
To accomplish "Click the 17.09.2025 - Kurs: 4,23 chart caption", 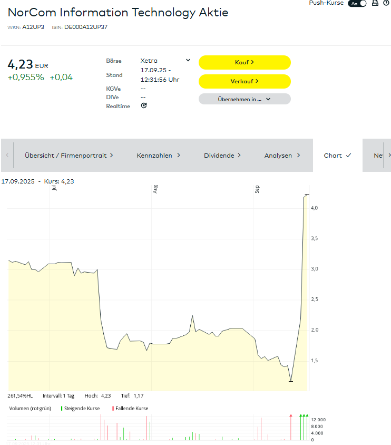I will point(37,181).
